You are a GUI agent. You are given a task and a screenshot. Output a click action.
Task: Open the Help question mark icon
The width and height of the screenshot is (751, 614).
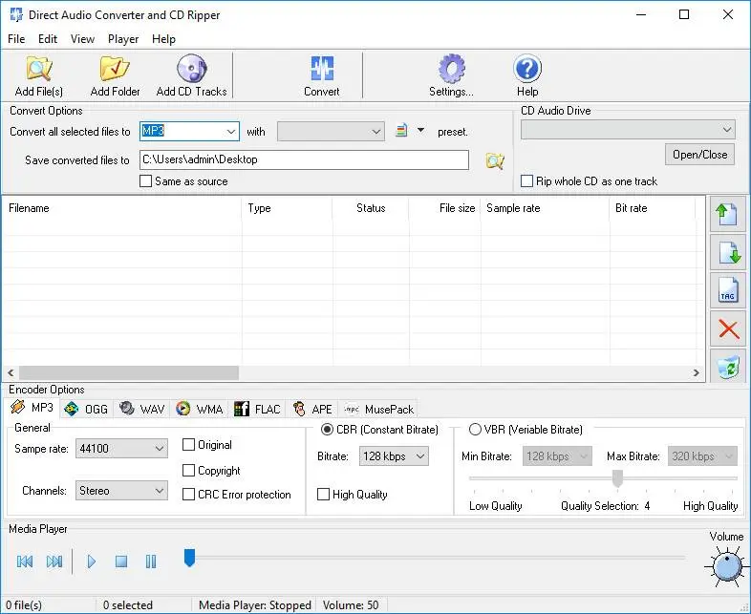[x=527, y=69]
